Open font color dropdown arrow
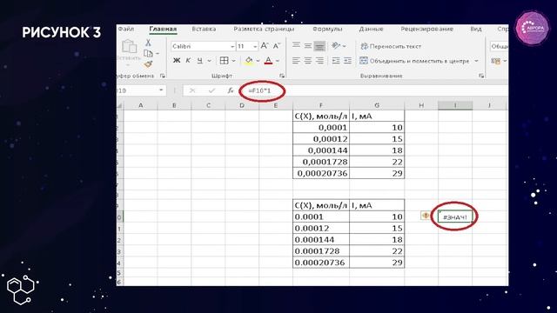557x313 pixels. coord(278,61)
